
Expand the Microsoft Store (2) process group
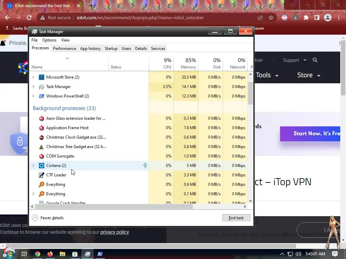point(33,77)
